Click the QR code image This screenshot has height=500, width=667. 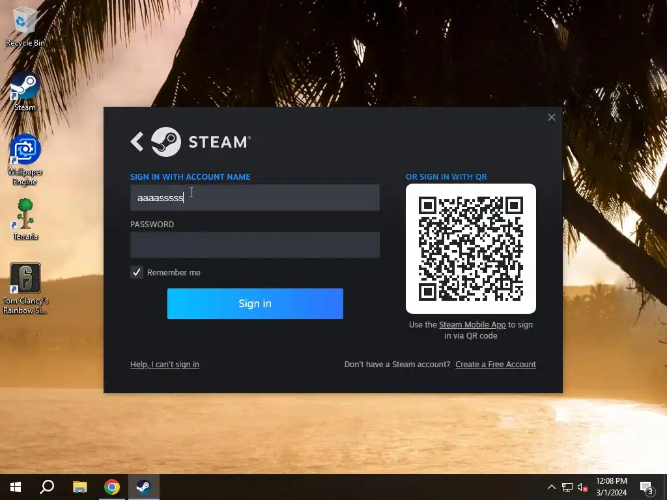point(470,249)
